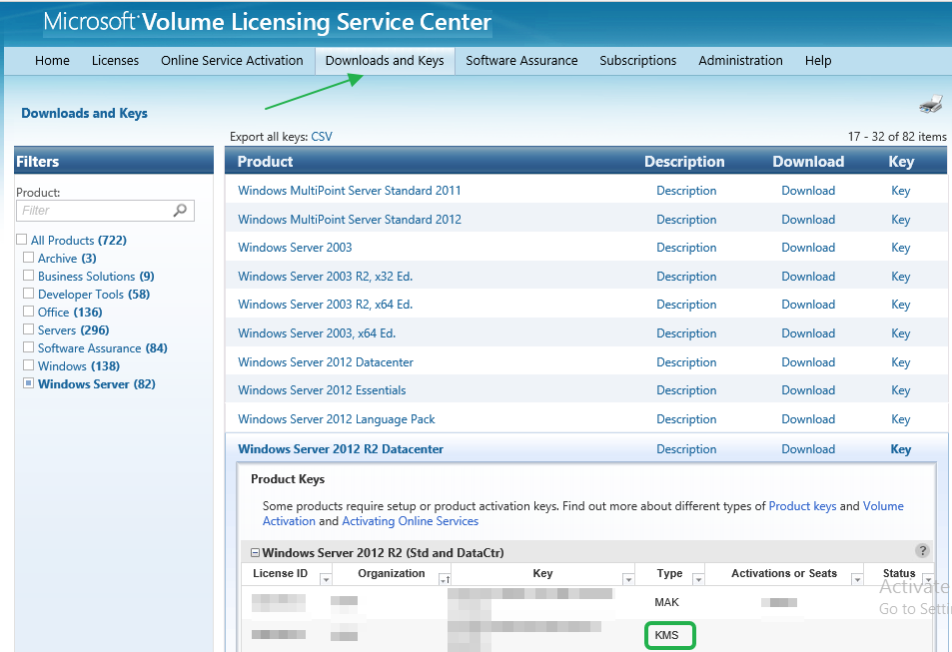Open the Online Service Activation tab
This screenshot has width=952, height=652.
pyautogui.click(x=232, y=61)
